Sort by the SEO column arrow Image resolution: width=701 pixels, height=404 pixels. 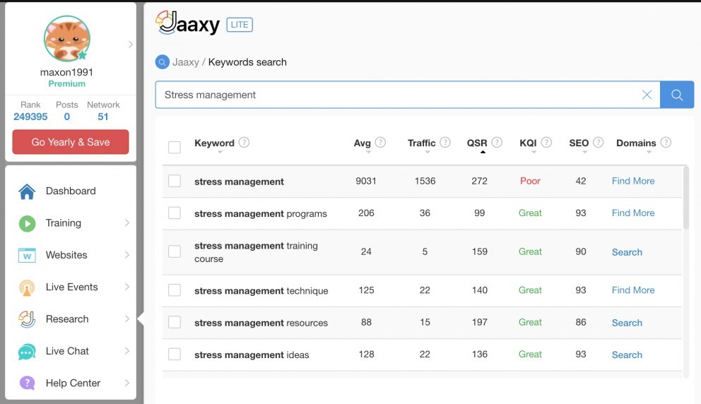pos(585,153)
